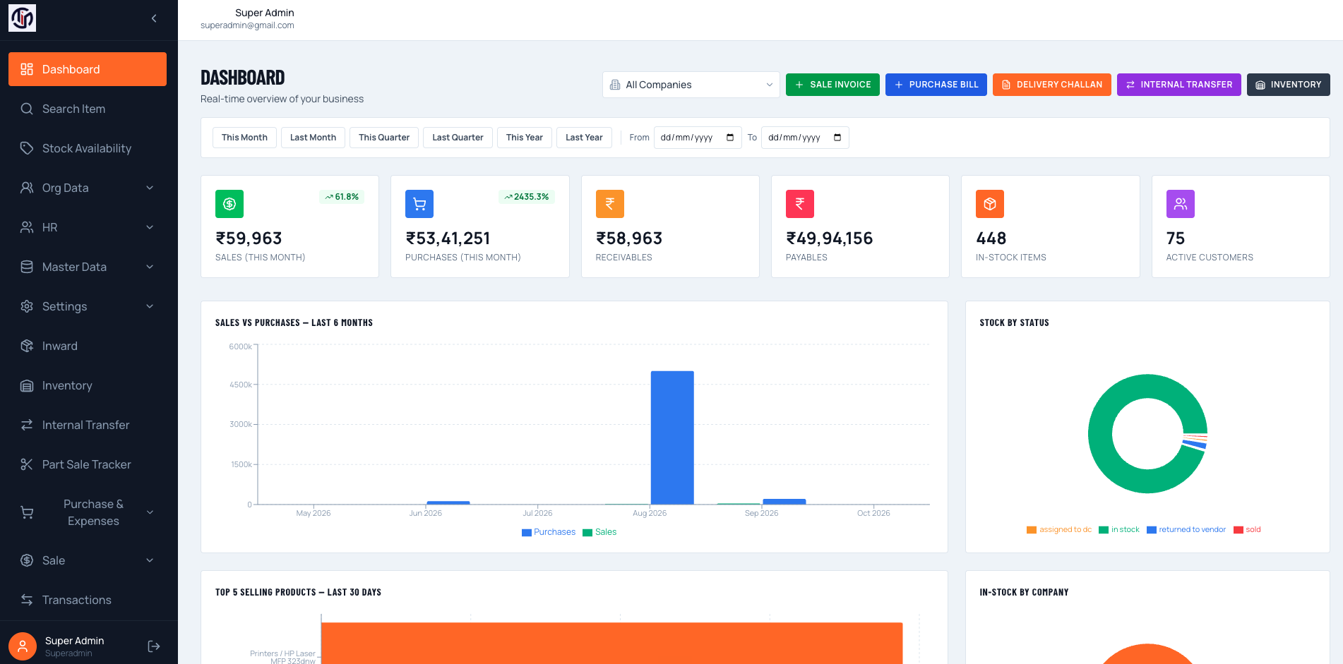Click the Delivery Challan button
This screenshot has height=664, width=1343.
point(1052,85)
